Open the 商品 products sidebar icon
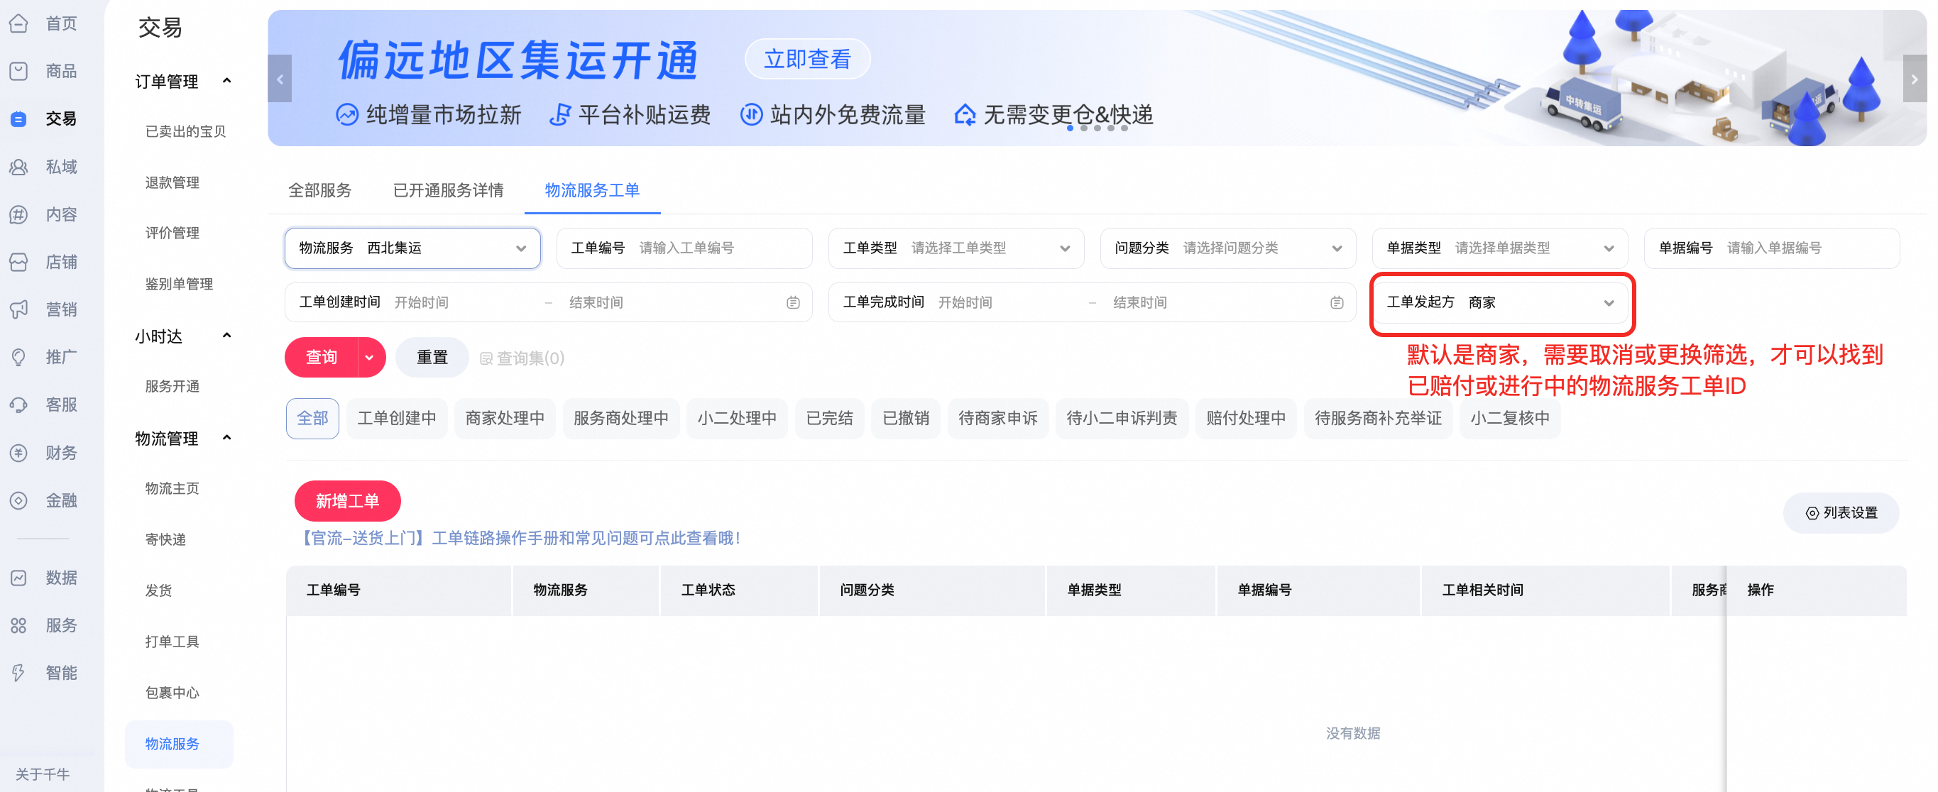Viewport: 1938px width, 792px height. click(x=18, y=71)
